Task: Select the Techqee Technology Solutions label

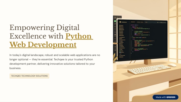Action: tap(29, 76)
